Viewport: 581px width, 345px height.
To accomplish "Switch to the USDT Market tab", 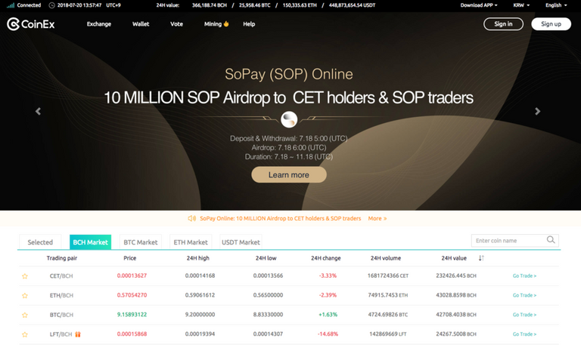I will (241, 242).
